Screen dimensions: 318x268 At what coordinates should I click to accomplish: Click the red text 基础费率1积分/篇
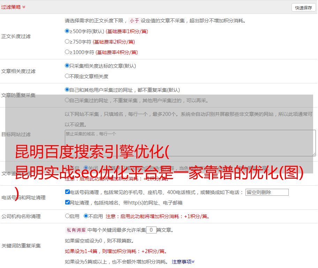[127, 31]
